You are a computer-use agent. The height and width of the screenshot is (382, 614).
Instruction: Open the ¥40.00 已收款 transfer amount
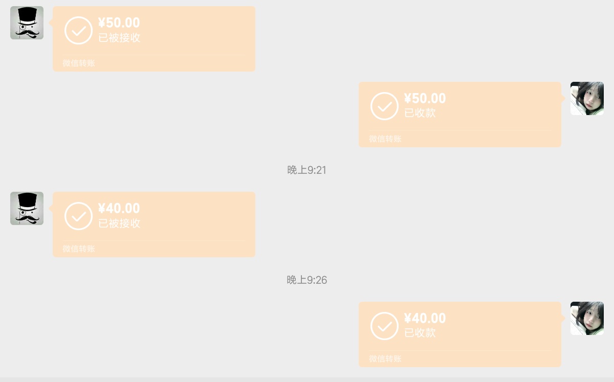[x=425, y=319]
